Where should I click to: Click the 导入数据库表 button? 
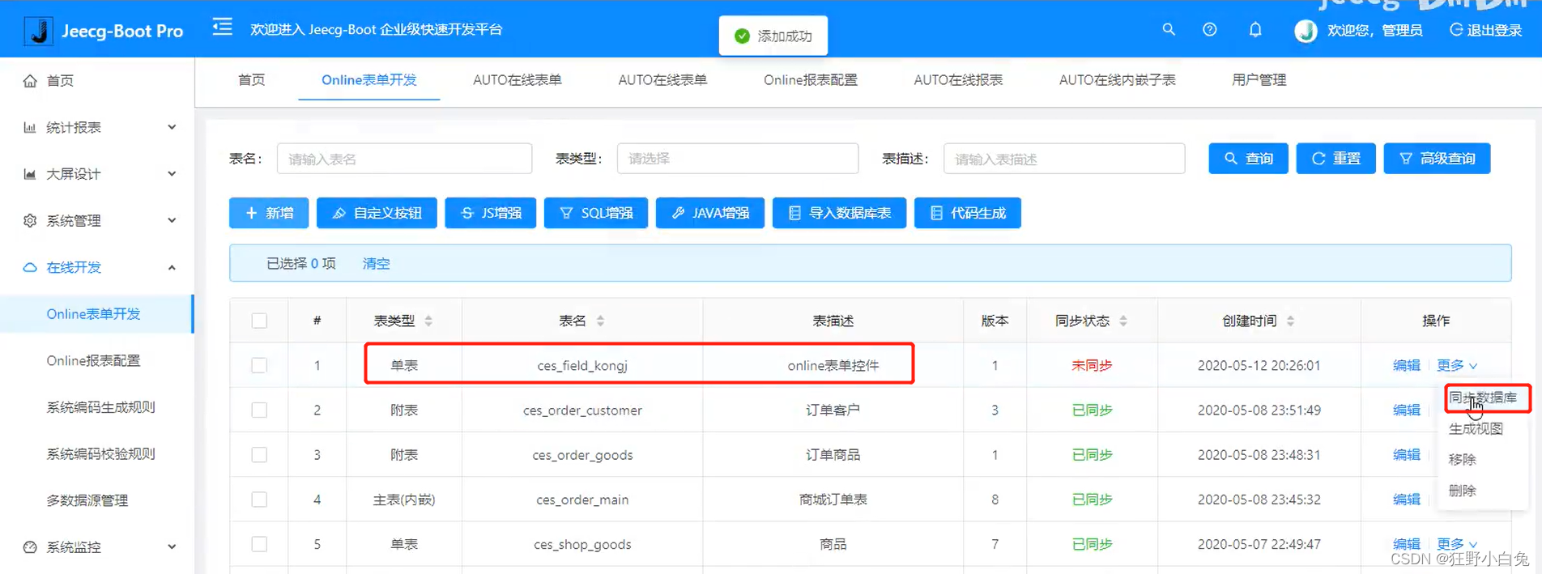[839, 213]
